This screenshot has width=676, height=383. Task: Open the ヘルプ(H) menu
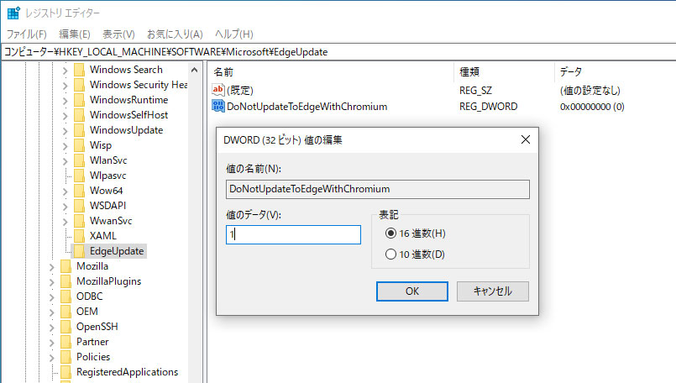pyautogui.click(x=234, y=34)
